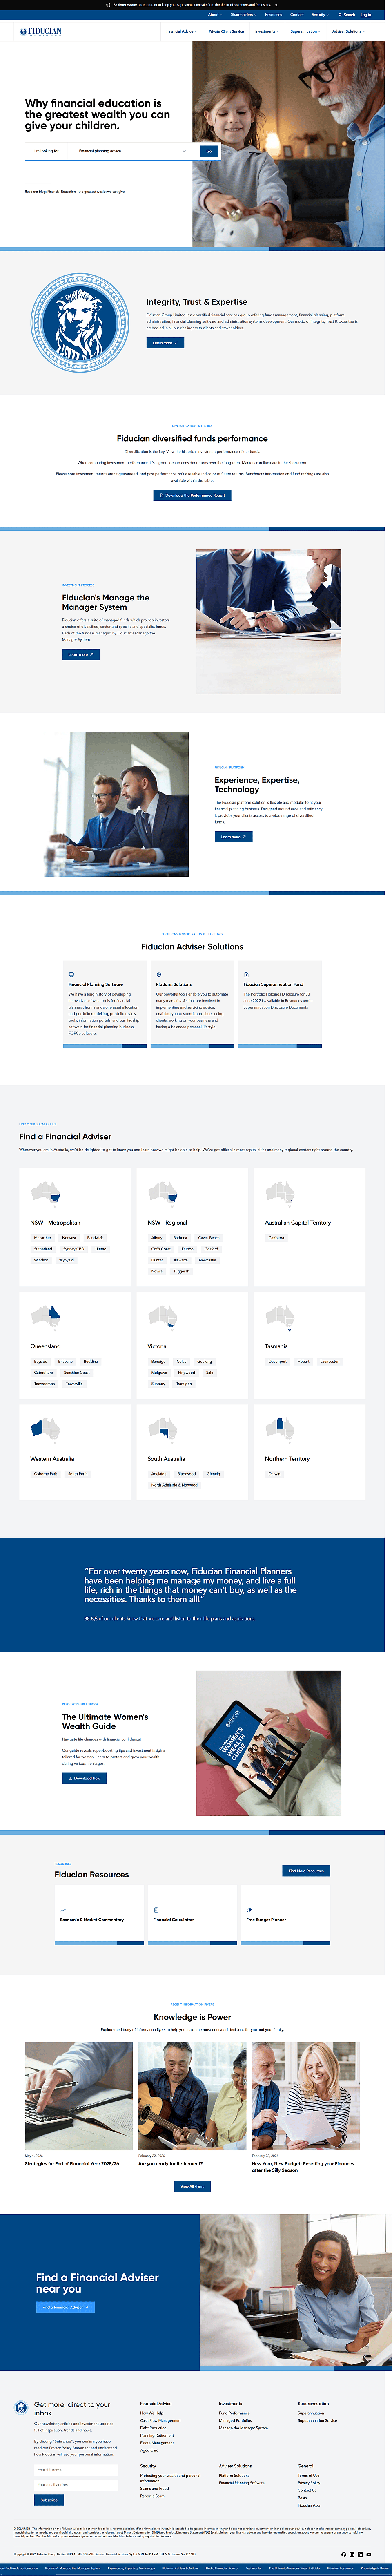The width and height of the screenshot is (392, 2576).
Task: Open Private Client Service in navigation
Action: tap(226, 31)
